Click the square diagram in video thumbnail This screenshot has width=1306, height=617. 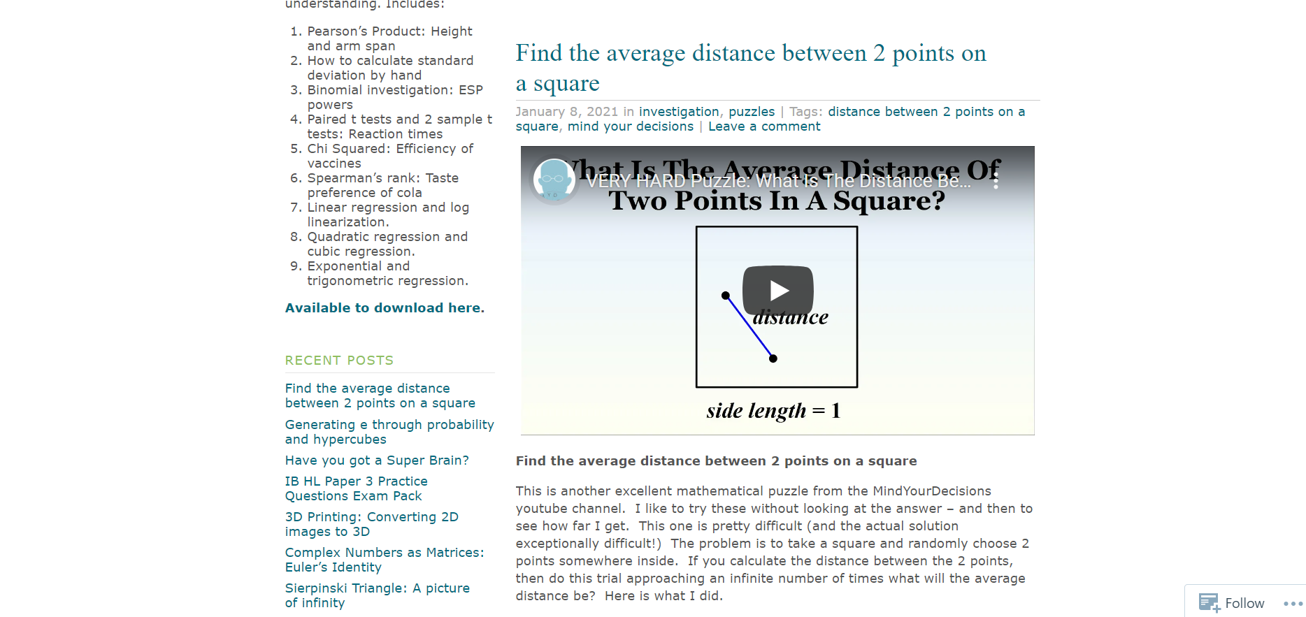pos(776,307)
